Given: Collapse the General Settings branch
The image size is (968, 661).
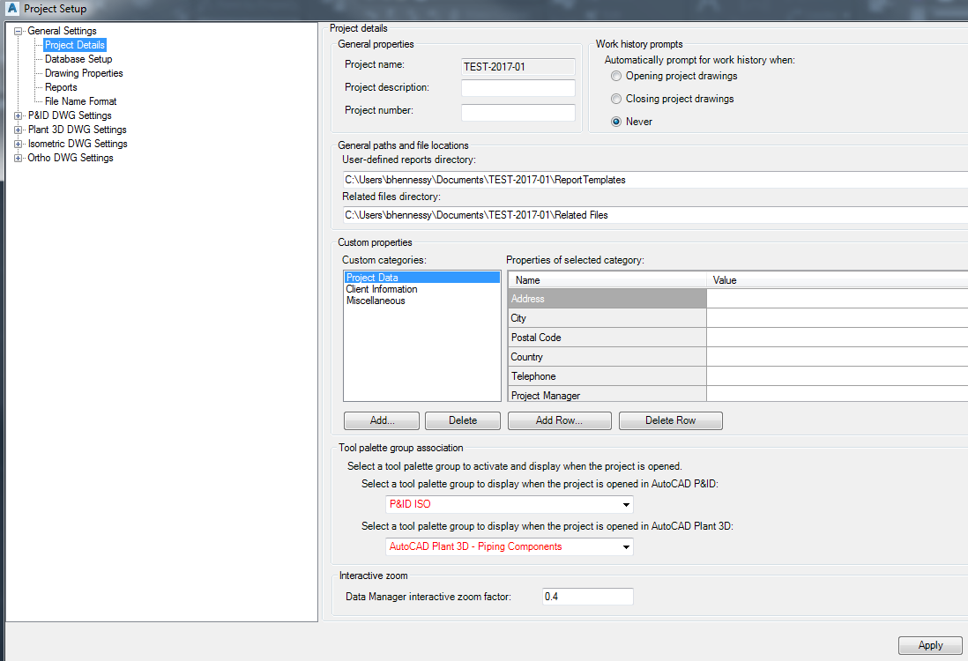Looking at the screenshot, I should 18,30.
